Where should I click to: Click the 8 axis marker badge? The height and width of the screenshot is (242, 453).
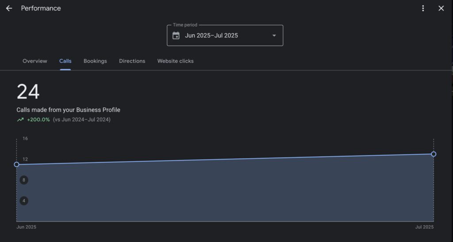tap(24, 180)
